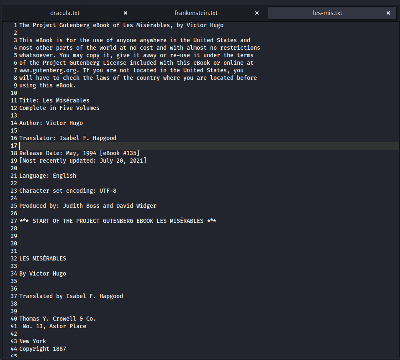The image size is (400, 360).
Task: Switch to the frankenstein.txt tab
Action: point(196,13)
